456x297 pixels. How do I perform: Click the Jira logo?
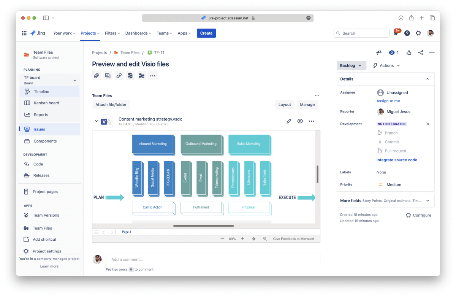tap(38, 33)
